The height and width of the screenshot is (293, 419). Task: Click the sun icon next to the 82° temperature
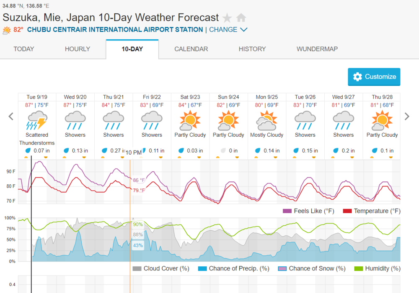7,30
